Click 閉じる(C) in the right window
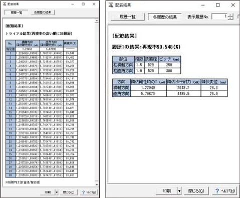Viewport: 240px width, 198px height. [196, 191]
